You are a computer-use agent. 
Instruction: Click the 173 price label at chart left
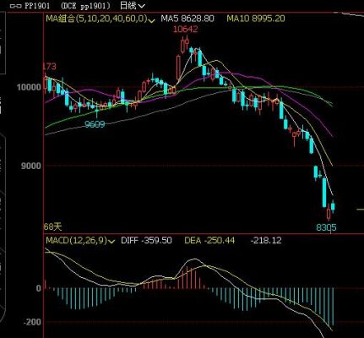(x=50, y=67)
